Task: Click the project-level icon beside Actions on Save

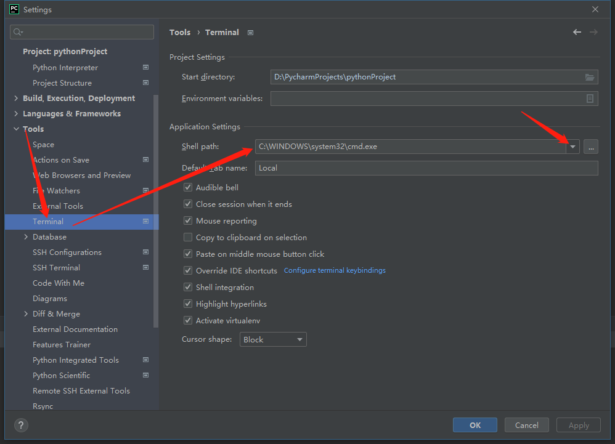Action: [145, 159]
